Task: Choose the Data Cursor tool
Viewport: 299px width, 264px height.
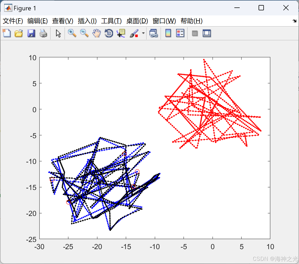Action: click(x=121, y=33)
